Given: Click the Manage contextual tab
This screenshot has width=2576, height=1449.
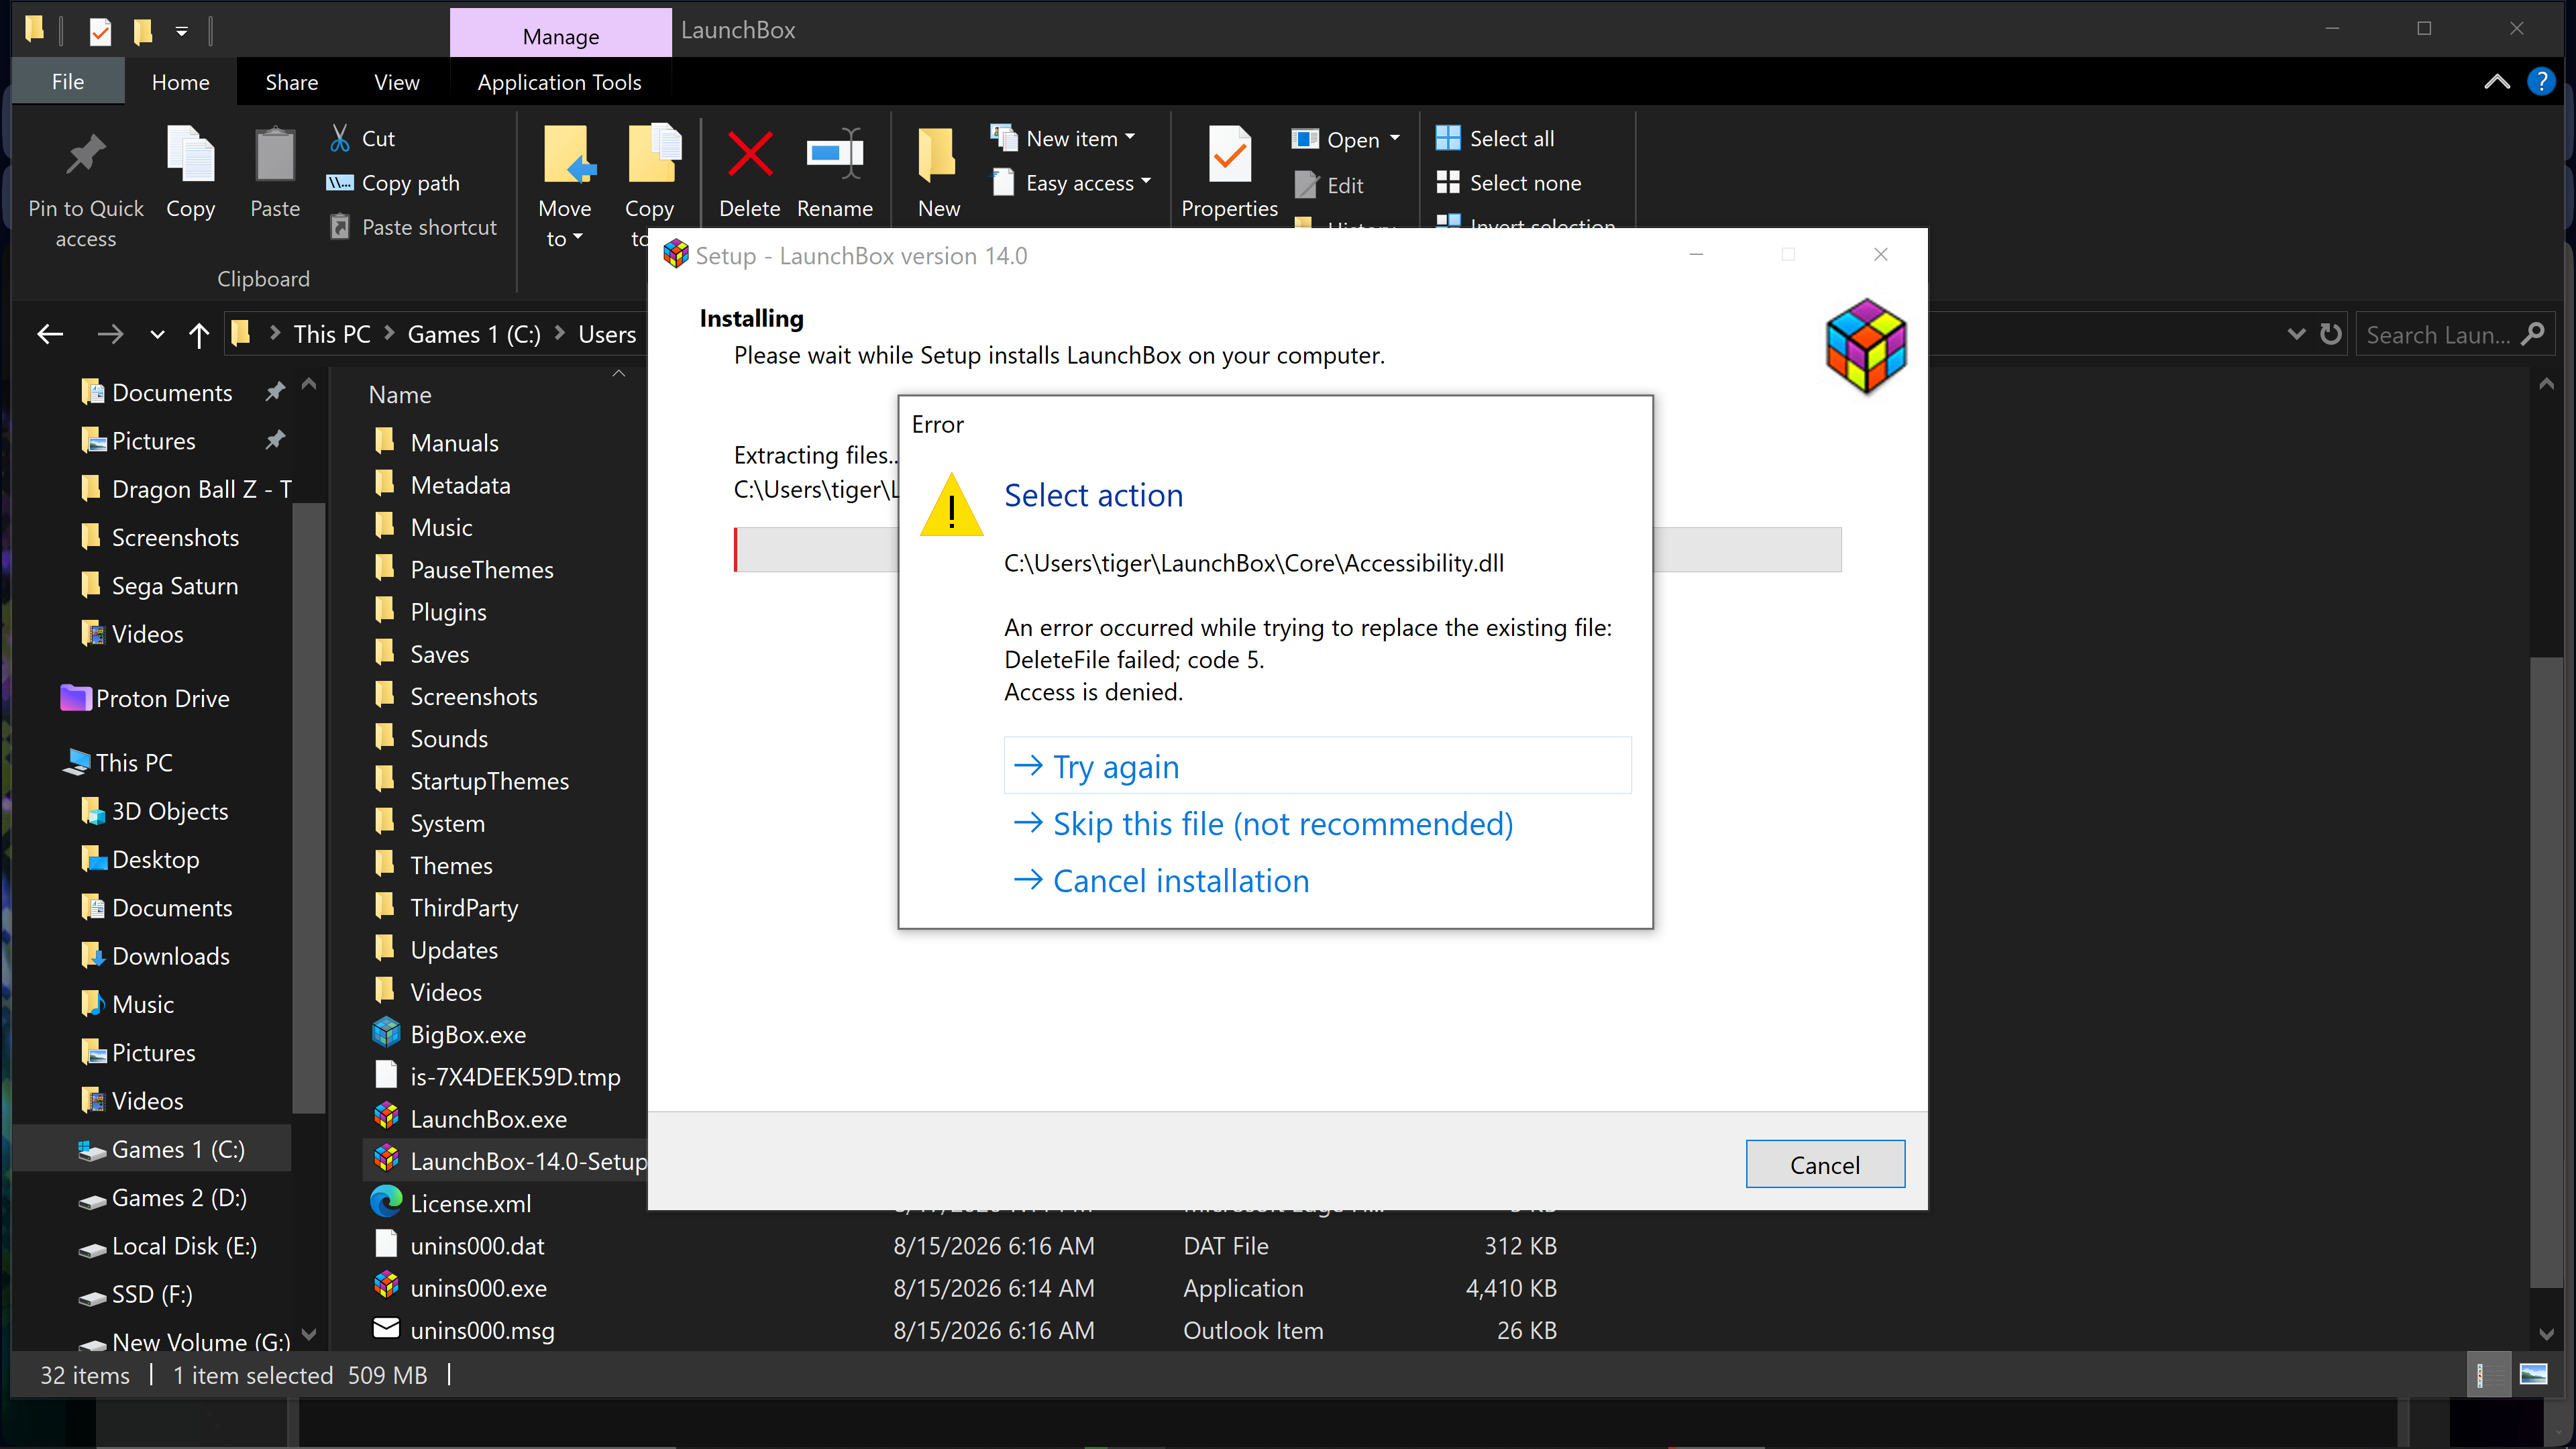Looking at the screenshot, I should (561, 36).
